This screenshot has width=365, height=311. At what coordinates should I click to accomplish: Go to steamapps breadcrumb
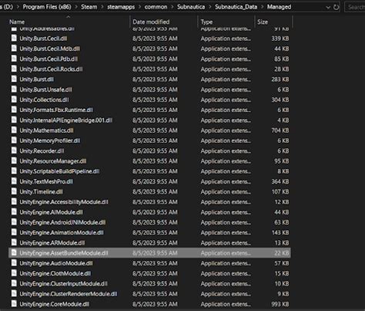pyautogui.click(x=121, y=7)
